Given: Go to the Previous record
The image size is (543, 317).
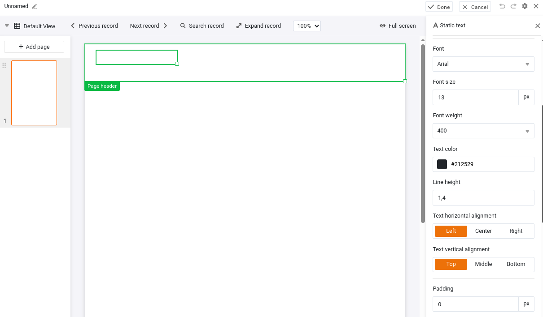Looking at the screenshot, I should click(x=94, y=26).
